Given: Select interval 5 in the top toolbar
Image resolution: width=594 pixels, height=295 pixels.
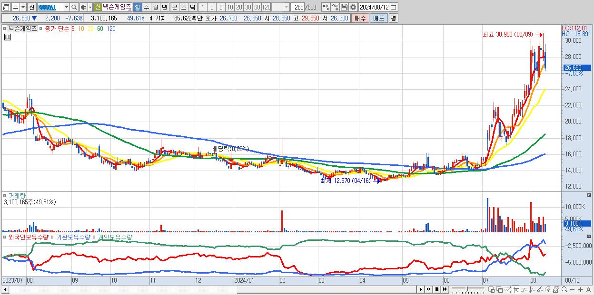Looking at the screenshot, I should tap(221, 7).
